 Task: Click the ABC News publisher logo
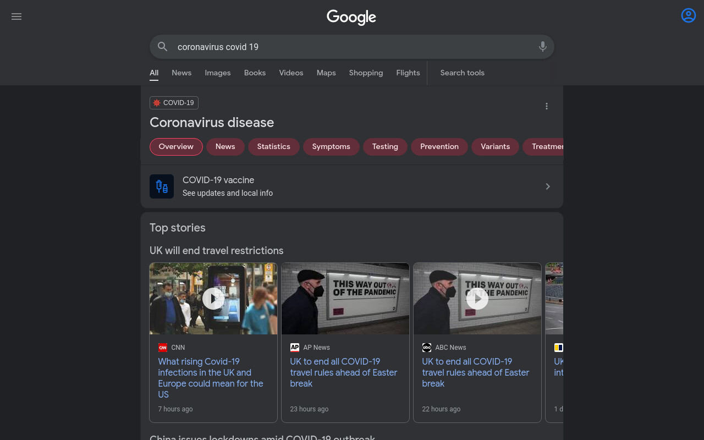tap(427, 348)
